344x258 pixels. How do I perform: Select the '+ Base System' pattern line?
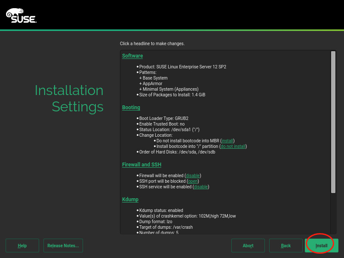pyautogui.click(x=154, y=78)
